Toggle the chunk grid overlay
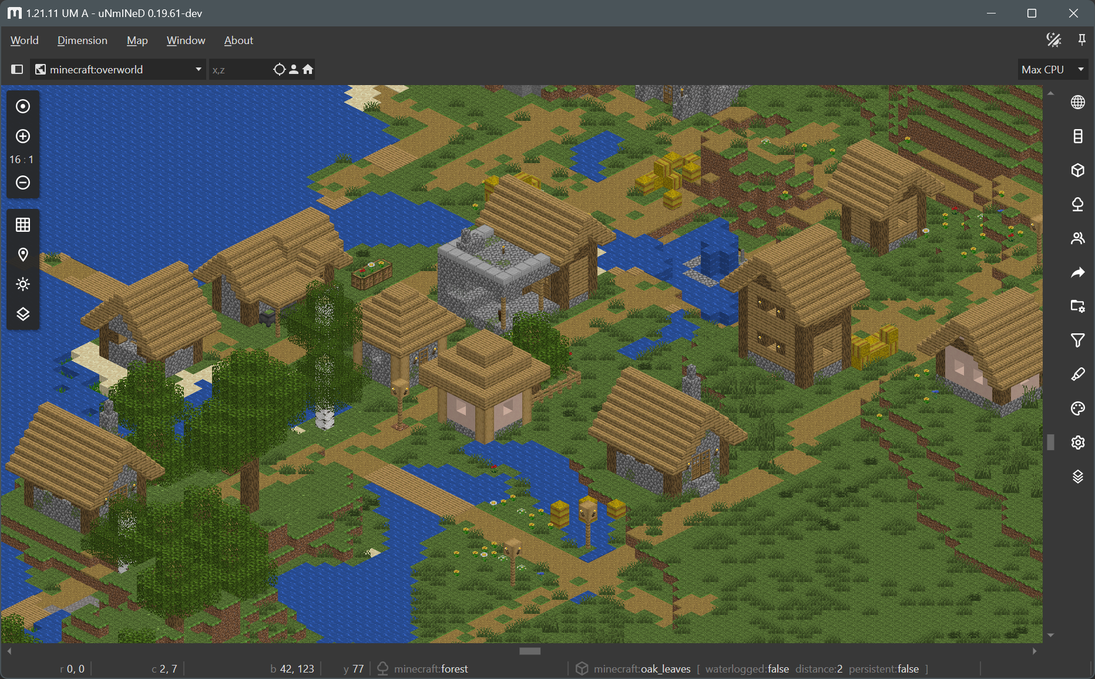Viewport: 1095px width, 679px height. (x=23, y=225)
